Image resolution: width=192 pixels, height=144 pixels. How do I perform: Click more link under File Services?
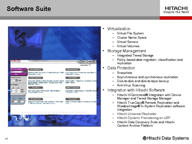click(41, 92)
